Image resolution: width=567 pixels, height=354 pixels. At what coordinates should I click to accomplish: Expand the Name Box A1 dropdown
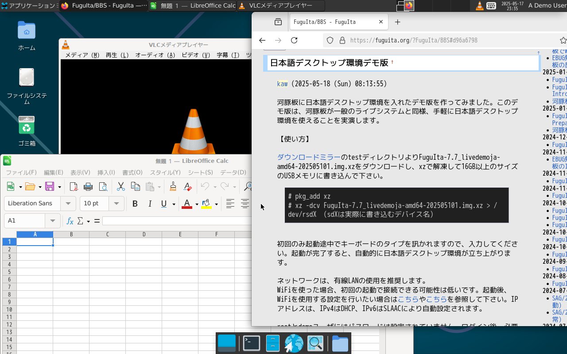[x=53, y=221]
